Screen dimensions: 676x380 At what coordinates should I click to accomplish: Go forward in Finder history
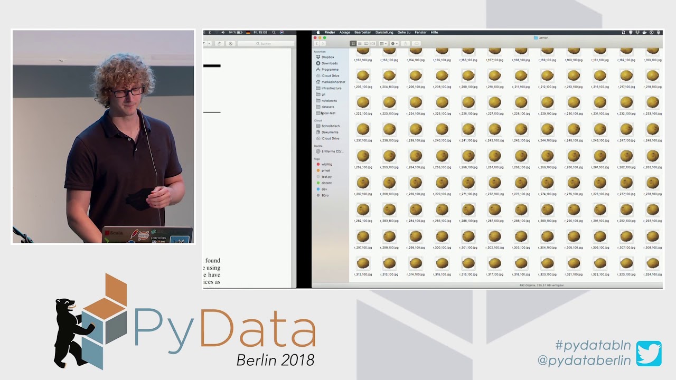pyautogui.click(x=323, y=43)
